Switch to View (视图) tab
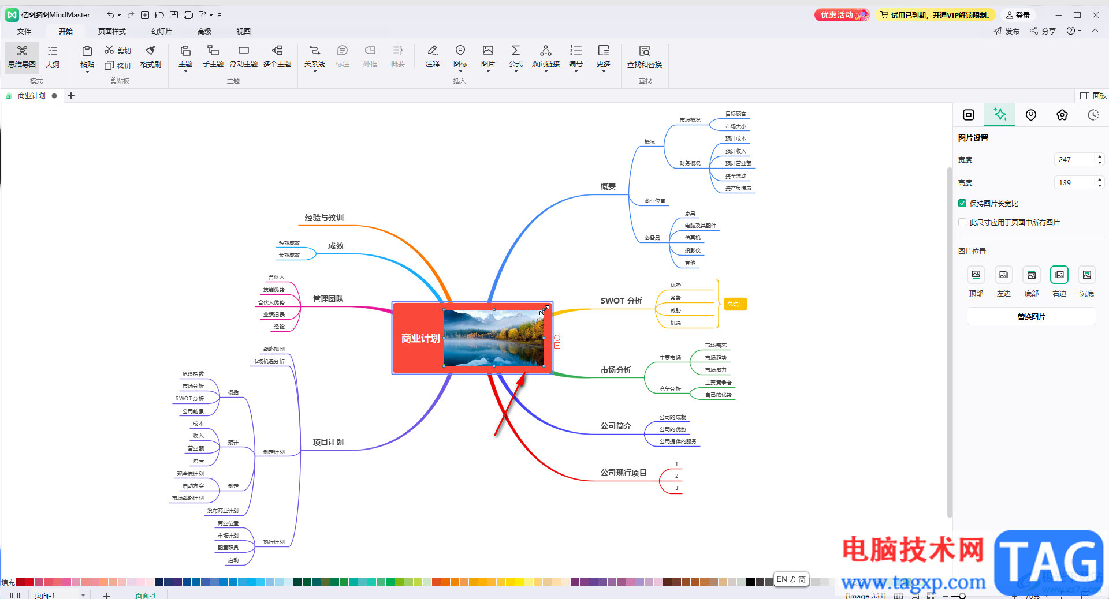This screenshot has width=1109, height=599. [244, 31]
